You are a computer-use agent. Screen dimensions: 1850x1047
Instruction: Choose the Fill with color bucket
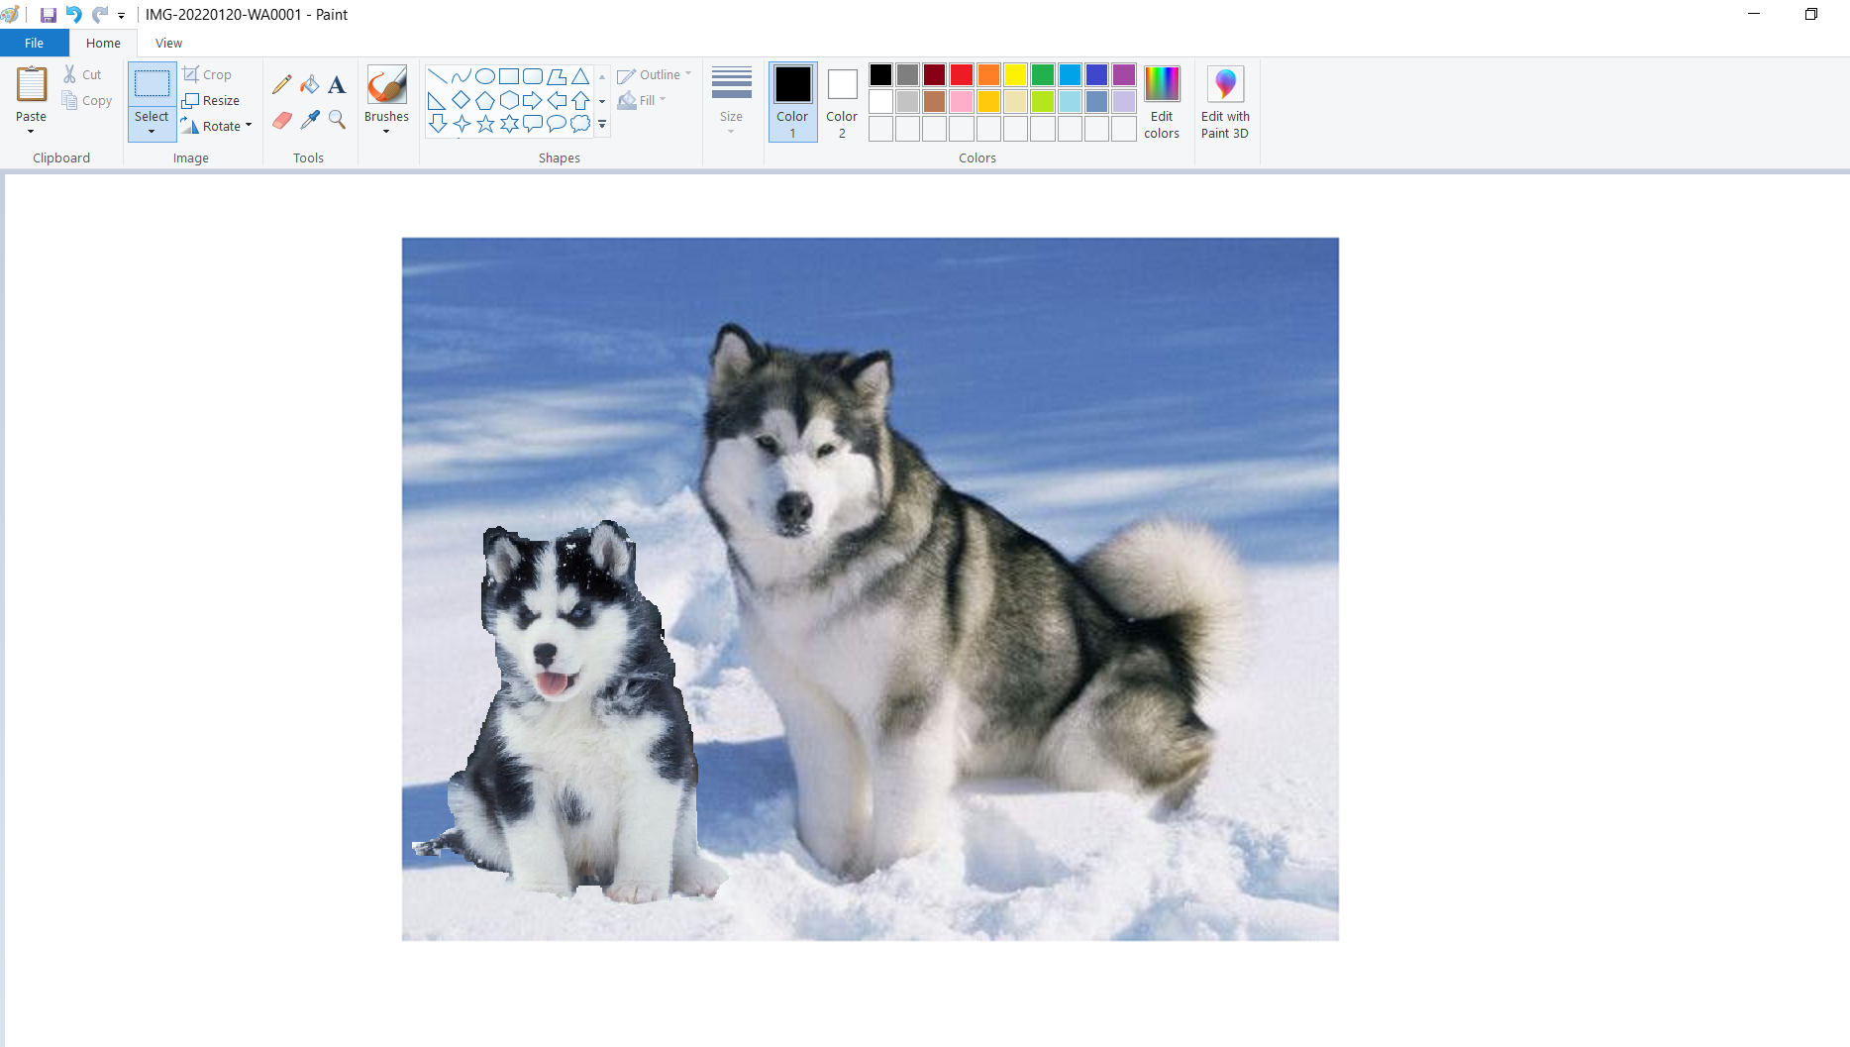(310, 85)
